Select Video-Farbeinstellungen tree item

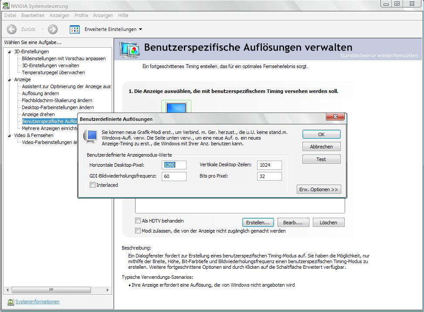(50, 142)
